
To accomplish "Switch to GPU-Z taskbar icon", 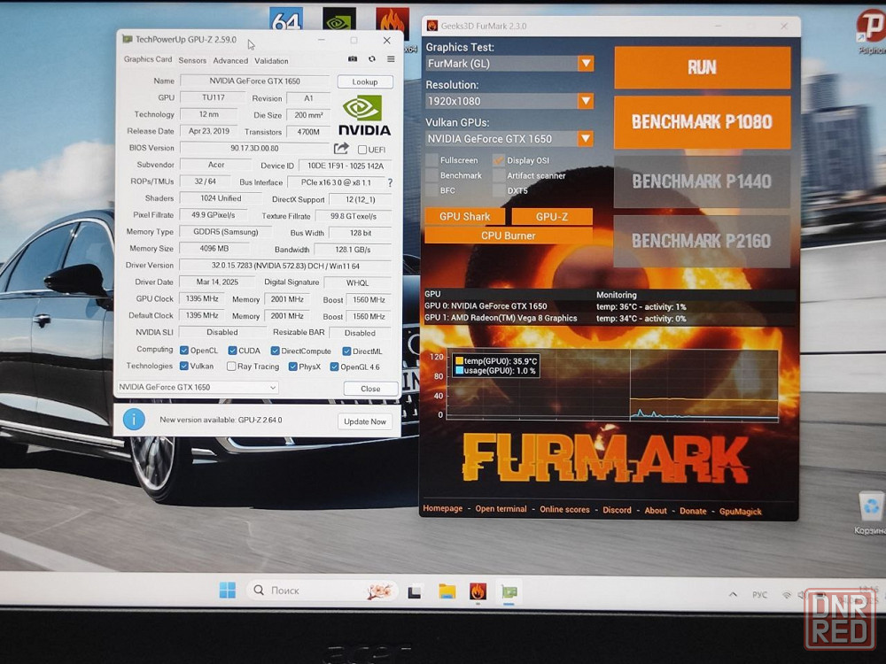I will pyautogui.click(x=509, y=591).
